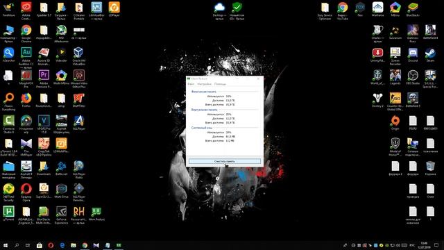This screenshot has width=444, height=250.
Task: Open the Файл menu in Mem Reduct
Action: click(191, 84)
